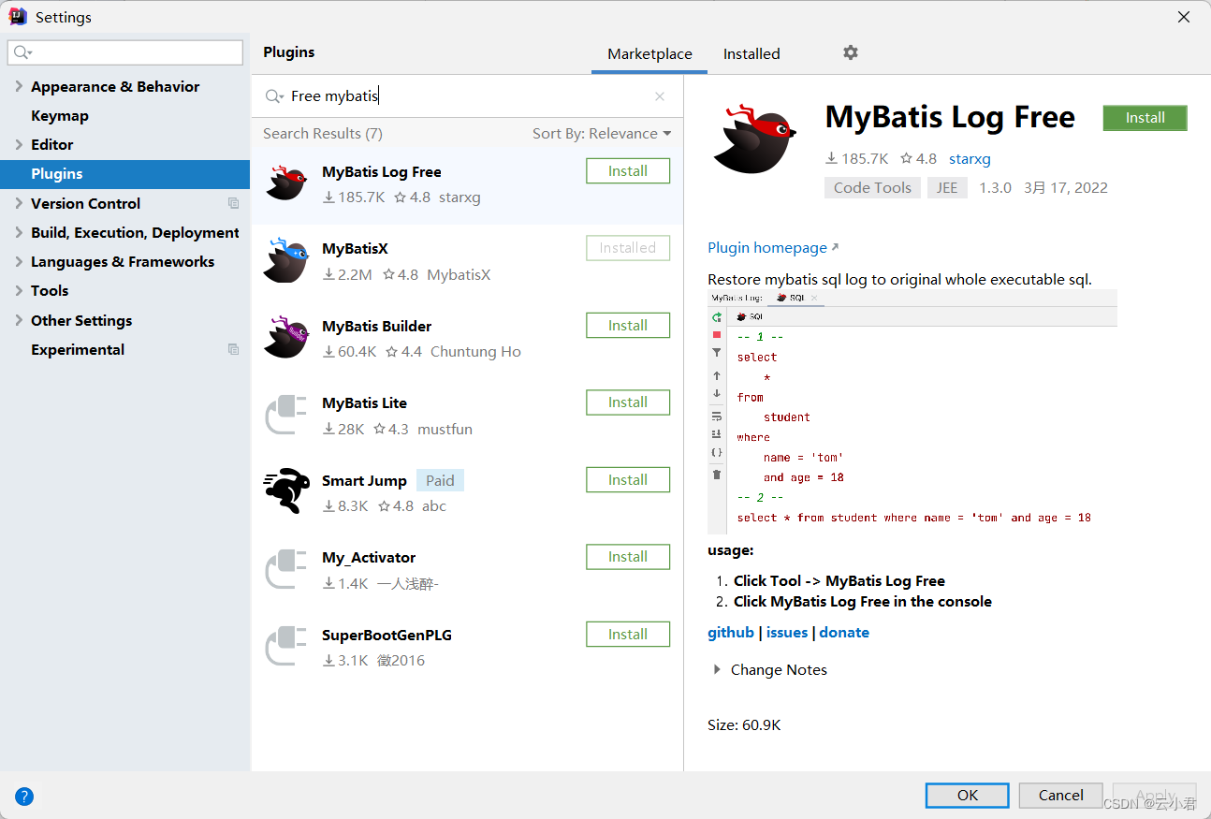Screen dimensions: 1211x819
Task: Install the Smart Jump plugin
Action: pos(628,480)
